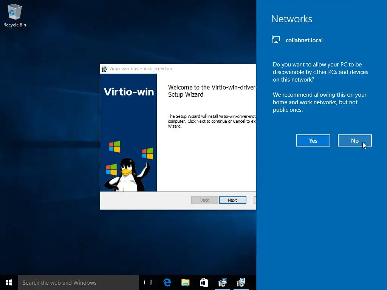Minimize the Virtio-win-driver-installer Setup window
This screenshot has height=290, width=387.
243,69
